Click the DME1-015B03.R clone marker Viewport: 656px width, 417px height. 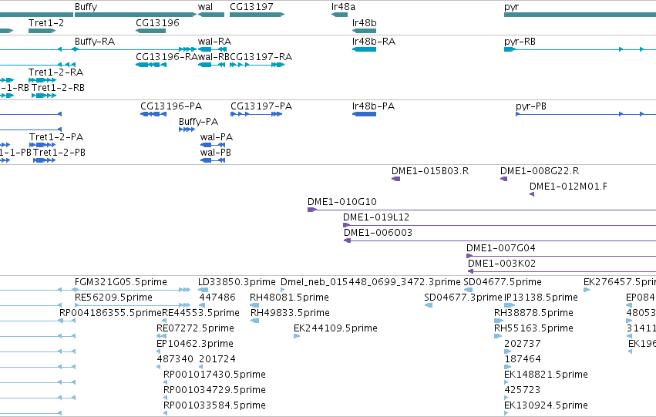[x=395, y=179]
